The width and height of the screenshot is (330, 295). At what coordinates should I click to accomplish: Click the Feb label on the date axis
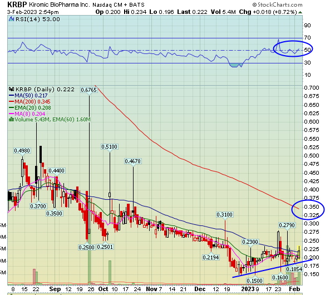coord(294,289)
